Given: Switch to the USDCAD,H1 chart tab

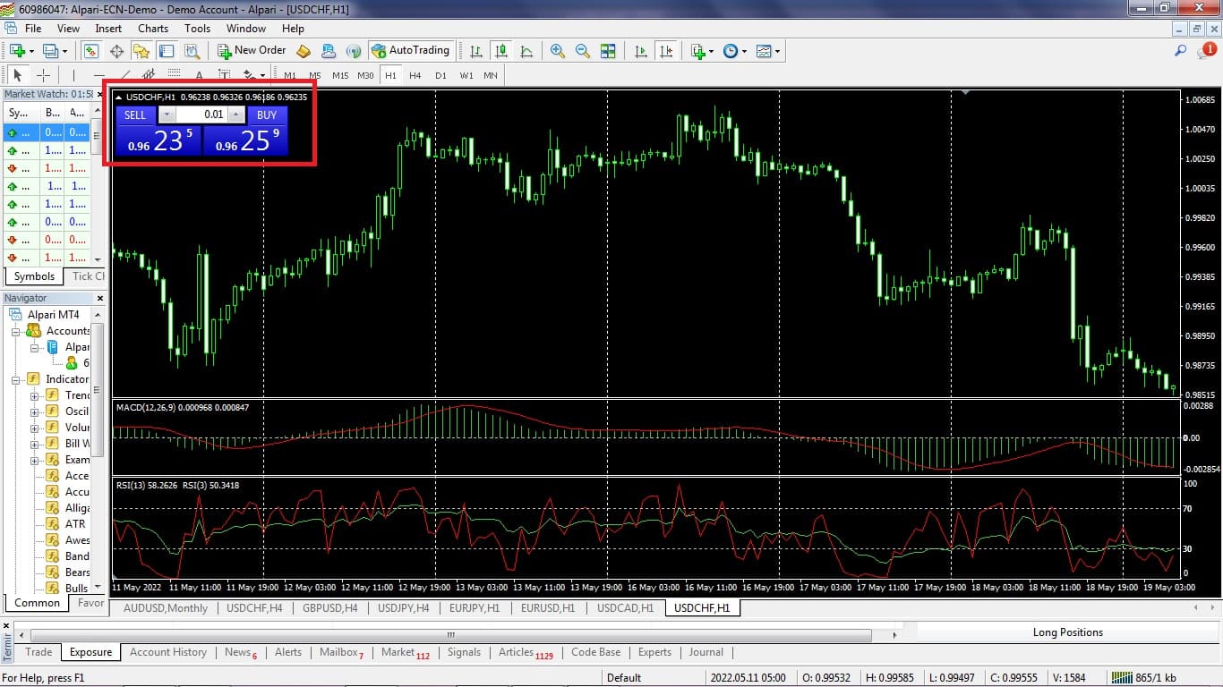Looking at the screenshot, I should 626,608.
